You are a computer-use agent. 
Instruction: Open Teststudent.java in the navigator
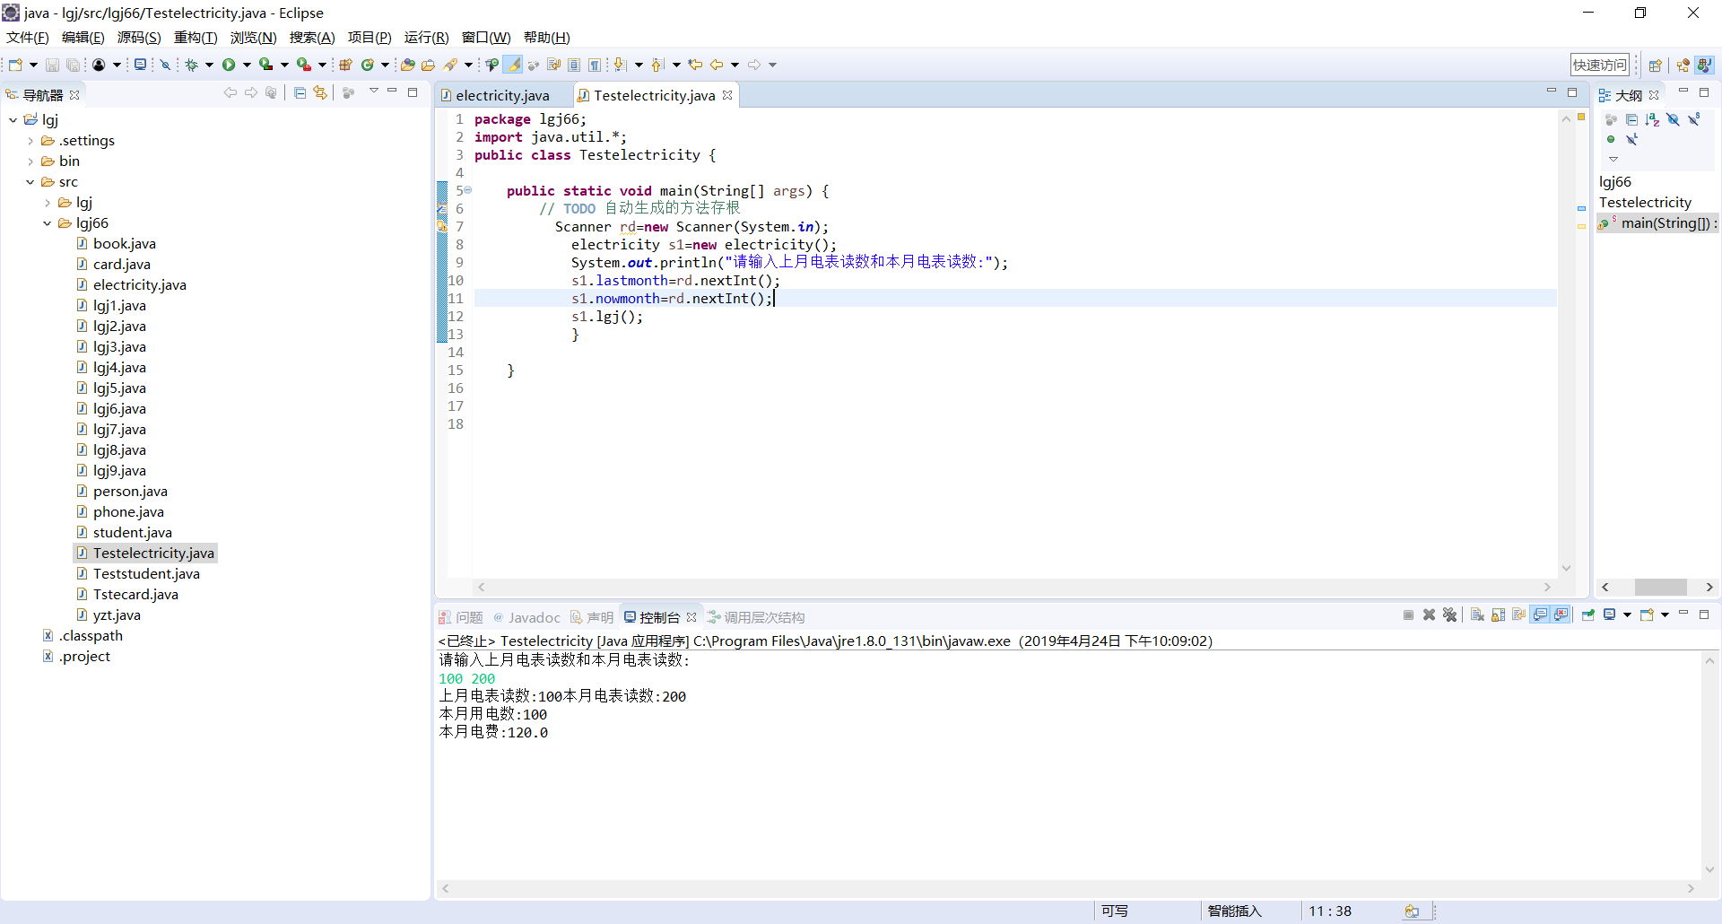(146, 574)
